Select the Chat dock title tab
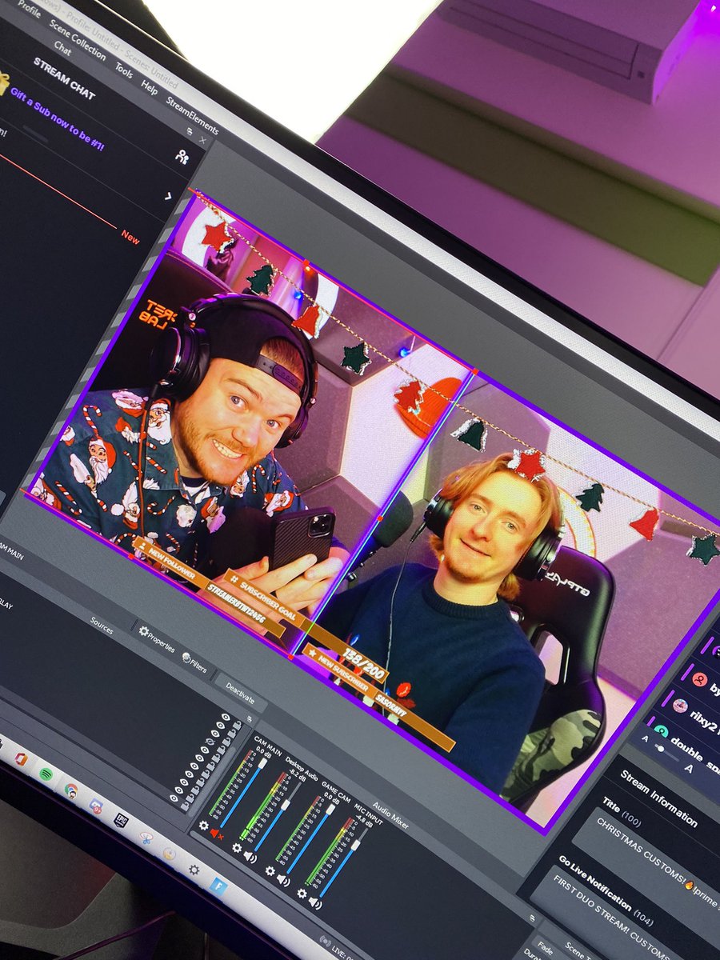The height and width of the screenshot is (960, 720). [63, 49]
